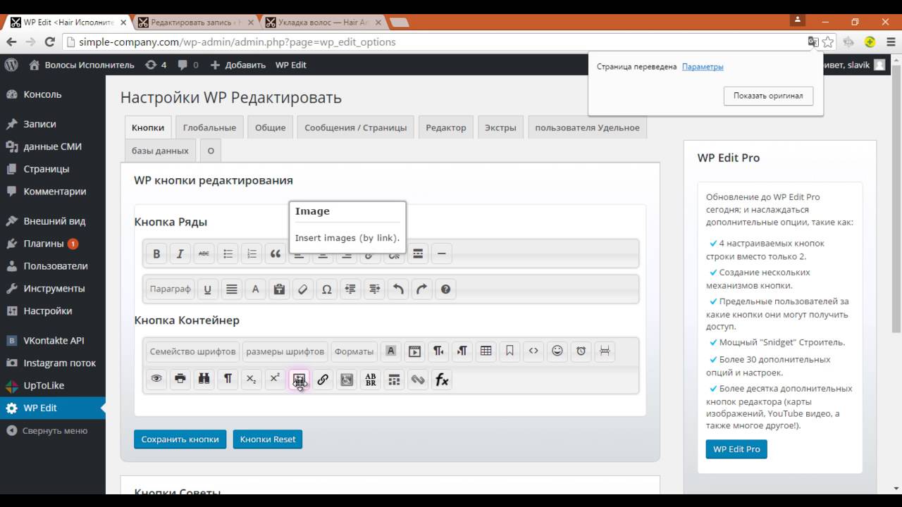Click the browser reload button
Viewport: 902px width, 507px height.
coord(50,42)
